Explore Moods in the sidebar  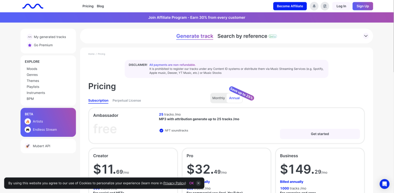click(32, 69)
